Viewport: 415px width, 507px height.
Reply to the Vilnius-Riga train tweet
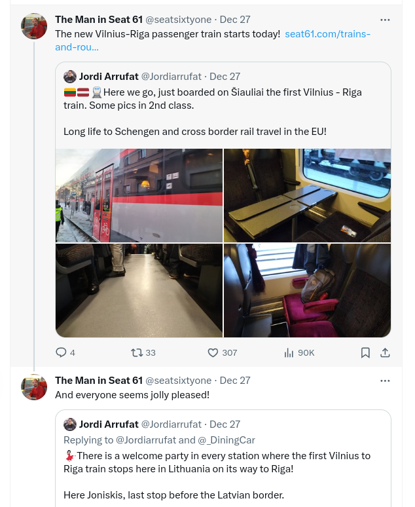[x=62, y=352]
